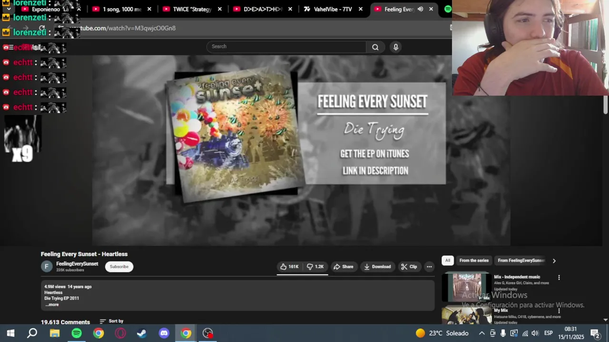Select the 'From FeelingEverySunset' chip
Image resolution: width=609 pixels, height=342 pixels.
[521, 260]
